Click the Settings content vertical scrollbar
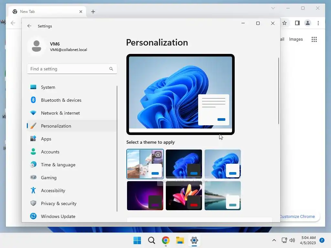This screenshot has width=331, height=248. click(x=279, y=91)
